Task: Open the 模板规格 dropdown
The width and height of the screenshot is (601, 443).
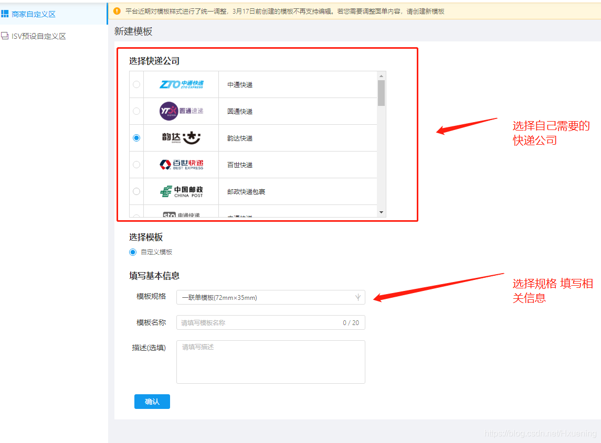Action: (271, 297)
